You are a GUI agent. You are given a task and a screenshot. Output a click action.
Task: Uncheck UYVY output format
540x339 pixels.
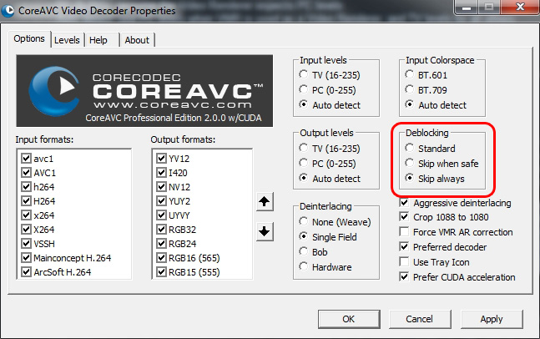click(162, 215)
